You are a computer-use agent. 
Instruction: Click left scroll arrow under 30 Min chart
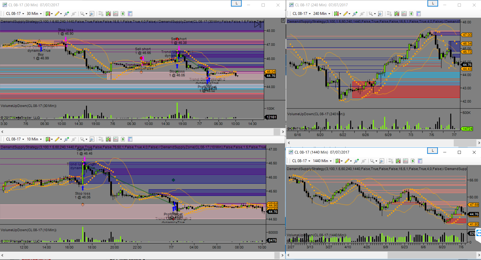point(2,132)
